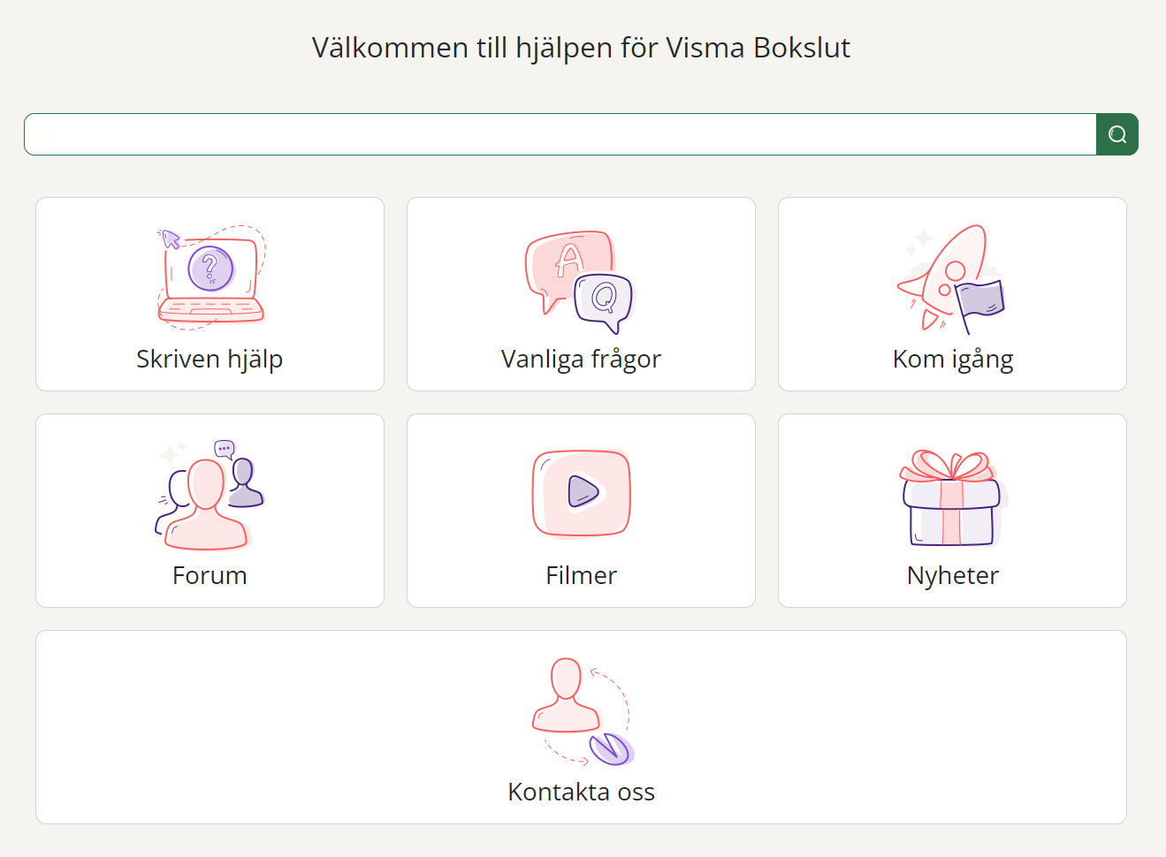Click inside the help search field

point(560,134)
